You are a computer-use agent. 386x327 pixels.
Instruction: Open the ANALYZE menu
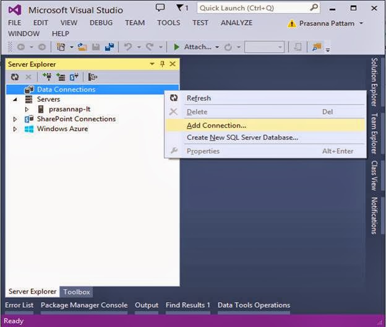(x=236, y=23)
